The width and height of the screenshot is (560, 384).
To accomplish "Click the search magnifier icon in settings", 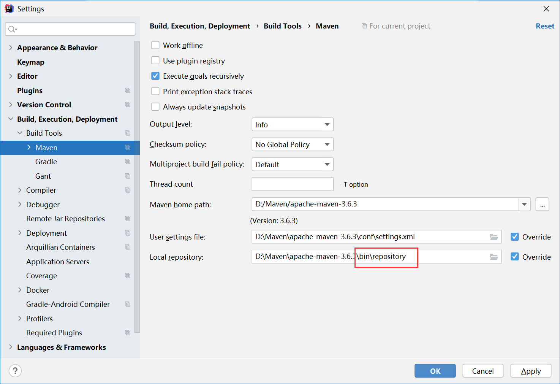I will (x=13, y=29).
